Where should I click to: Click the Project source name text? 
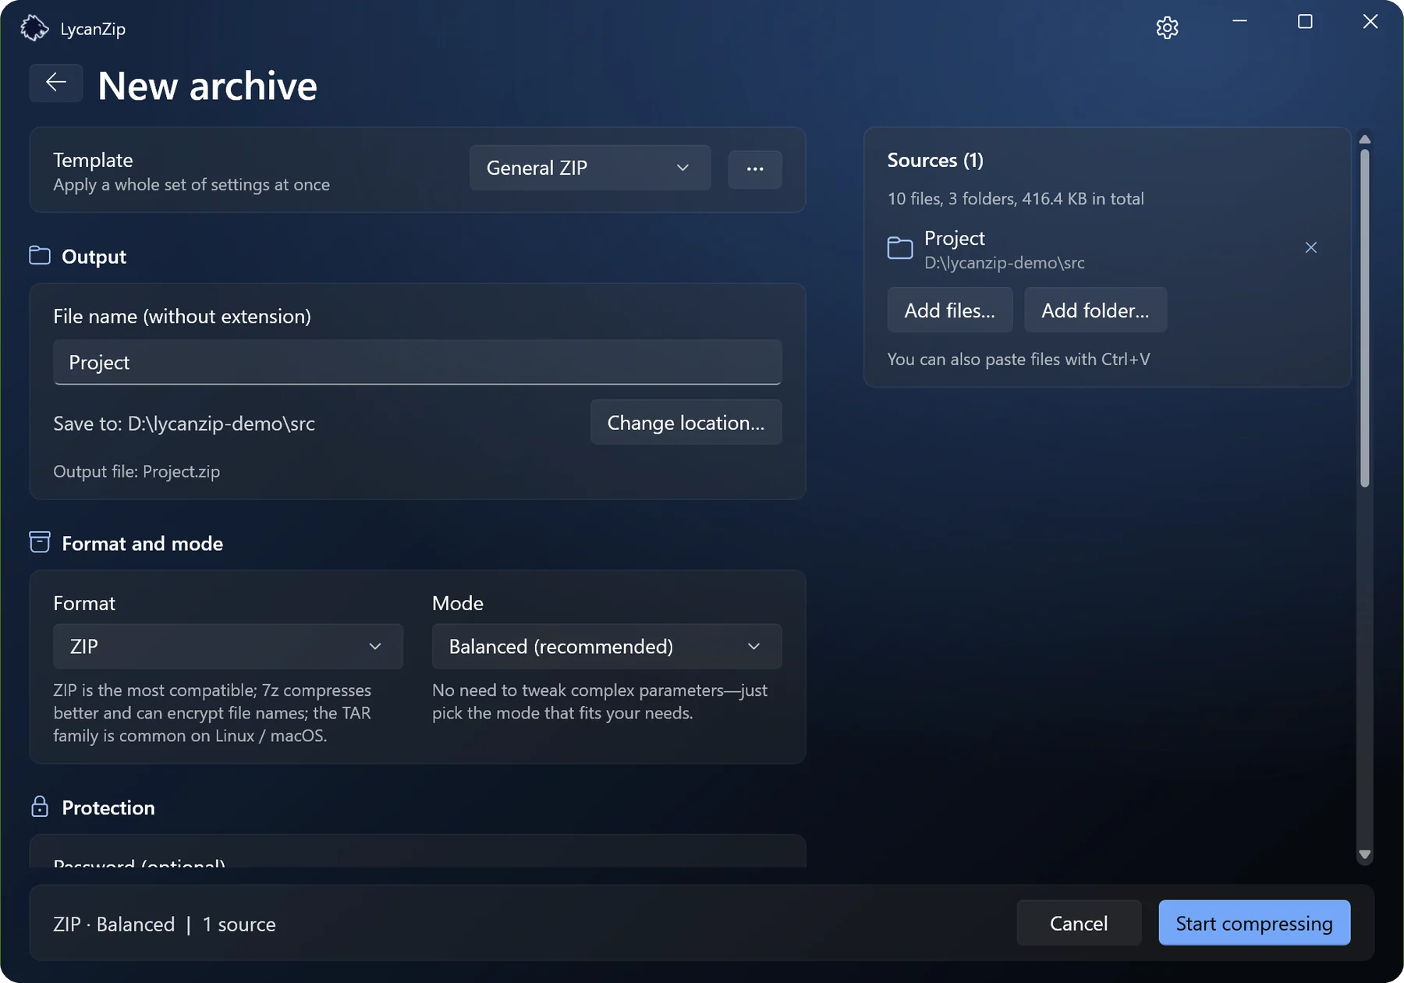coord(954,238)
